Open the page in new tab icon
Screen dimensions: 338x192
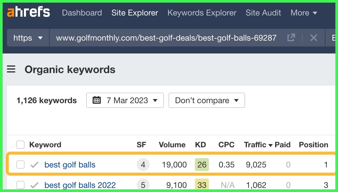291,37
